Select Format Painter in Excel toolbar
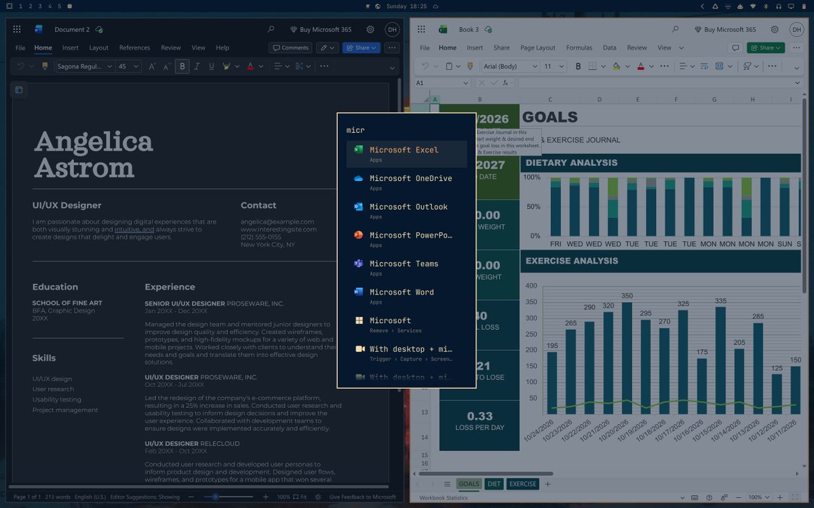814x508 pixels. [x=469, y=66]
